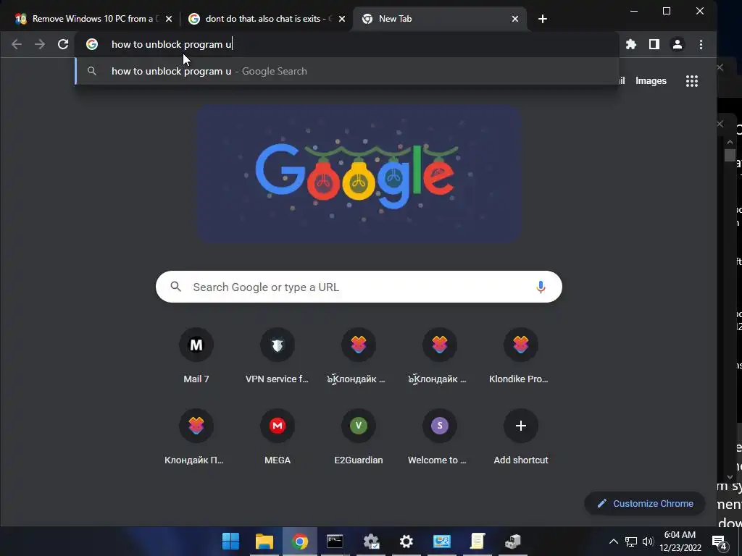This screenshot has height=556, width=742.
Task: Click in the address bar text
Action: pyautogui.click(x=172, y=44)
